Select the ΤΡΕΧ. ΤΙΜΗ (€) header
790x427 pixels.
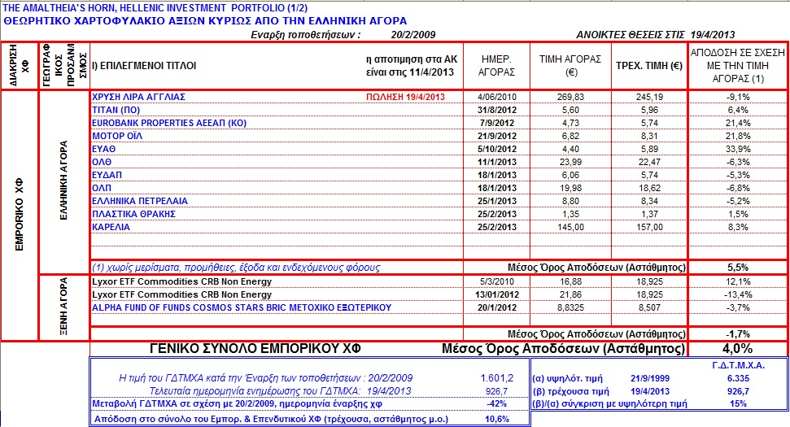[649, 66]
